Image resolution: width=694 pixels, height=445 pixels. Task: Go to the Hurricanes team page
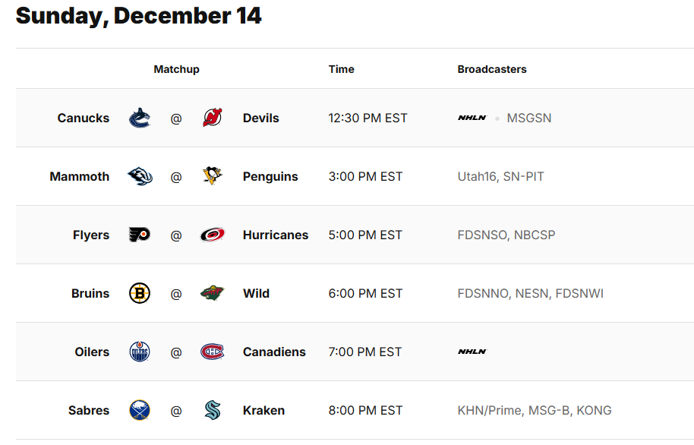pyautogui.click(x=276, y=235)
